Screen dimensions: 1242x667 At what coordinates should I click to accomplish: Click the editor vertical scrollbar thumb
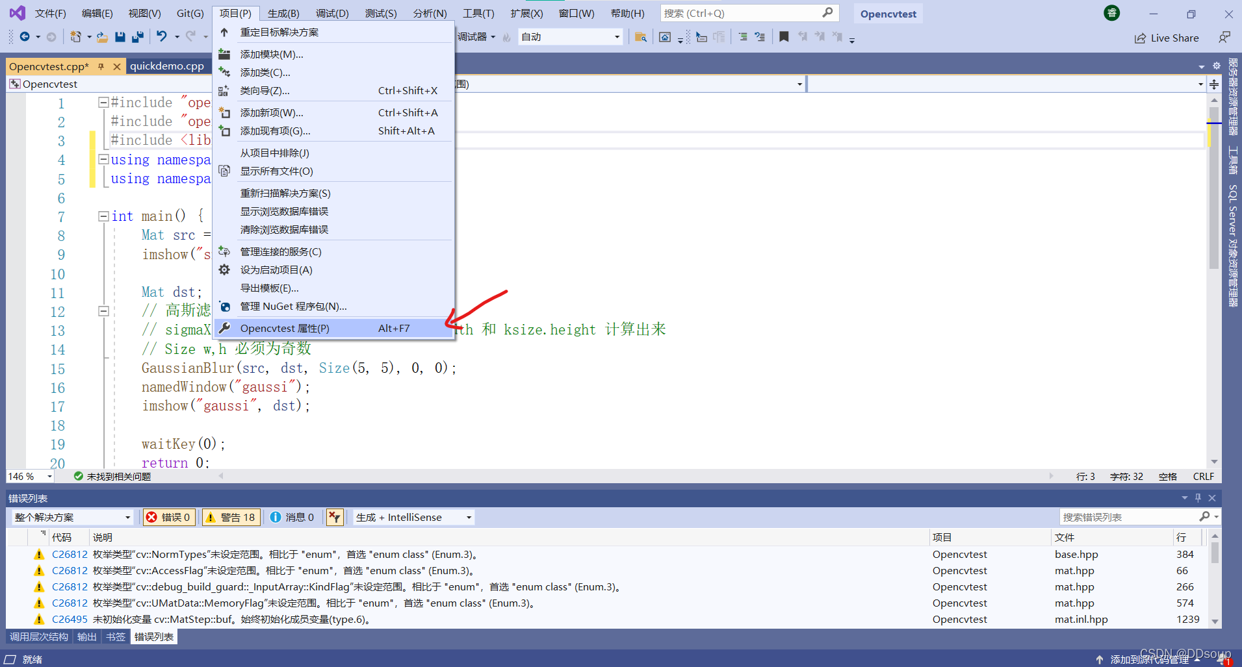point(1214,188)
